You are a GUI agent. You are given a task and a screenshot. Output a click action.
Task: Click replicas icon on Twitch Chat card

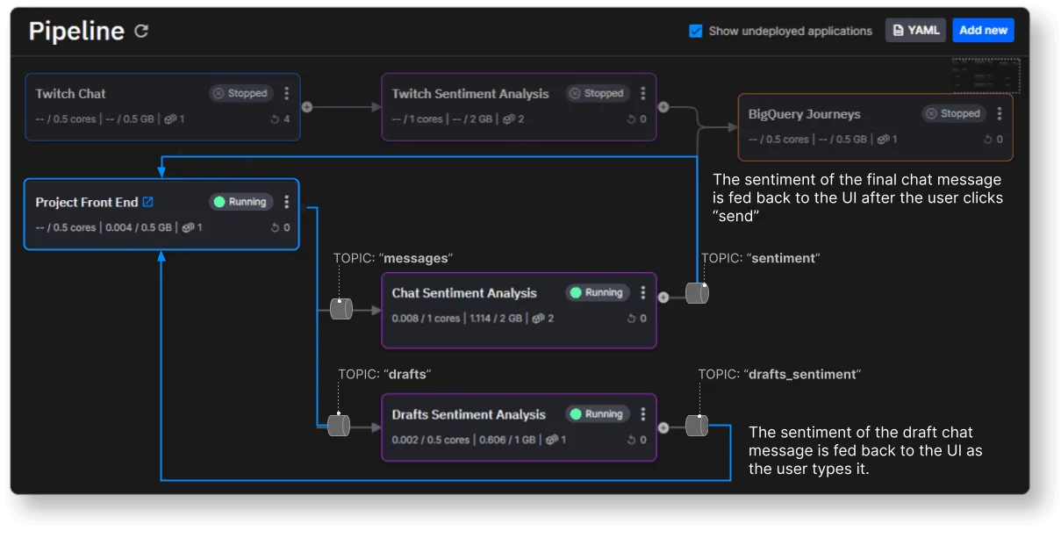pyautogui.click(x=170, y=119)
